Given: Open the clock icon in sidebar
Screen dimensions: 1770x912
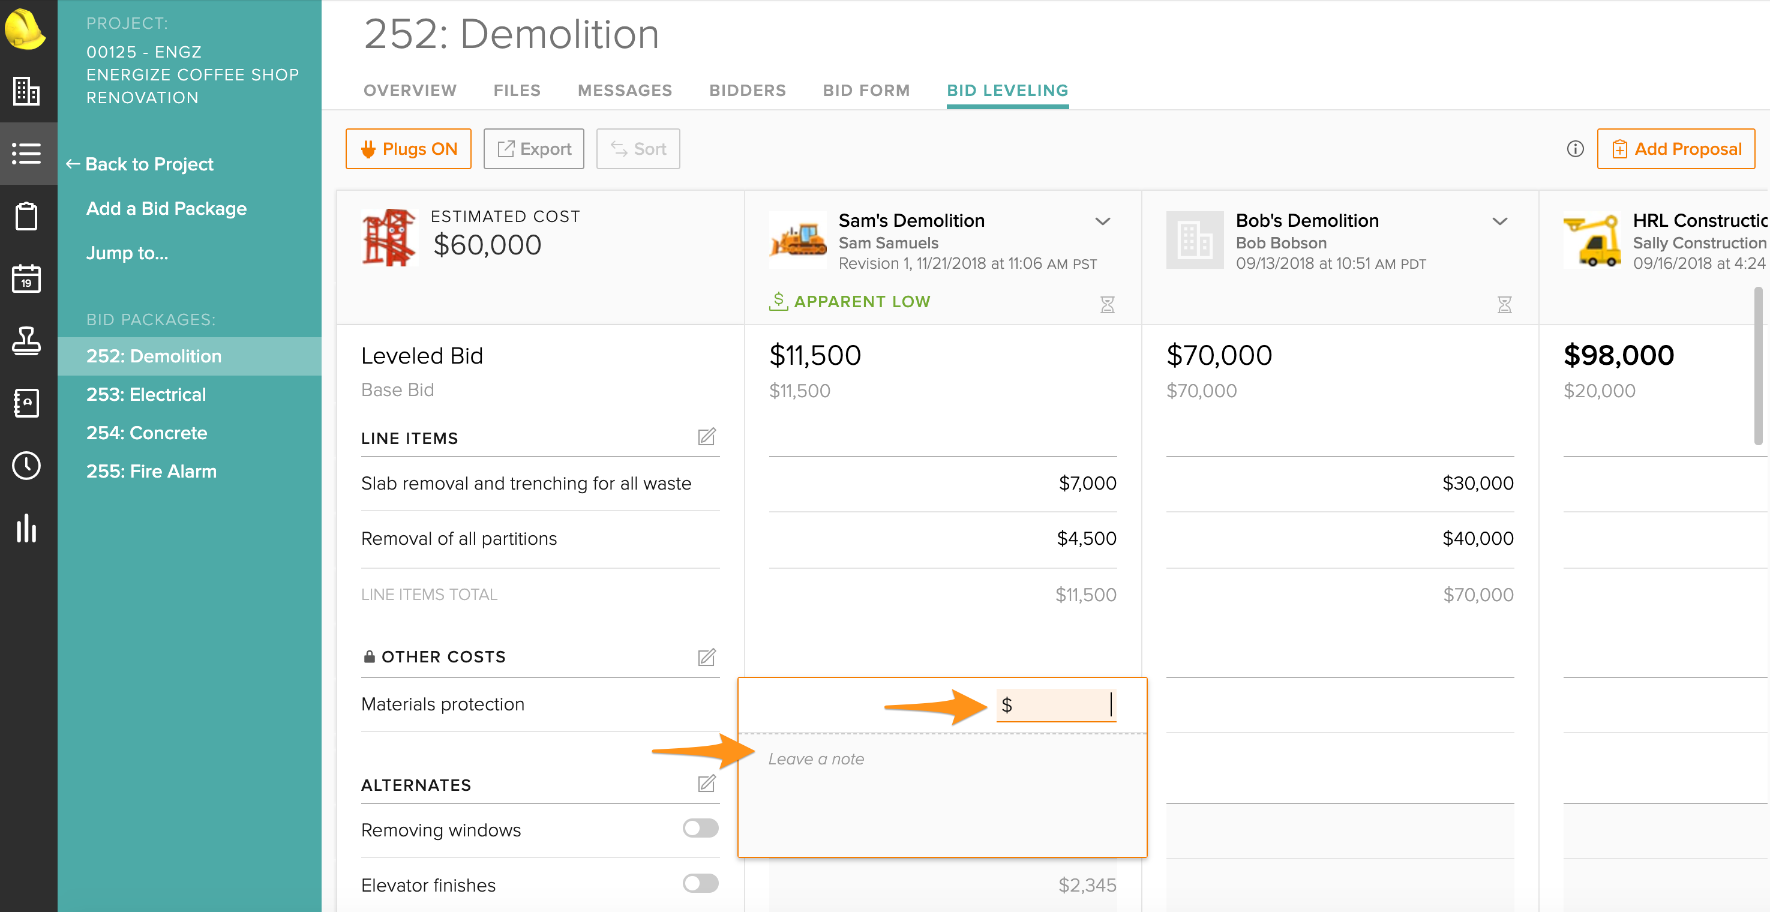Looking at the screenshot, I should click(x=26, y=465).
